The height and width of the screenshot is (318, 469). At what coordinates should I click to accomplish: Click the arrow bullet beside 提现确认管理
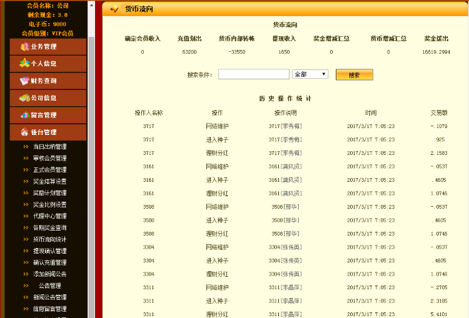(26, 251)
